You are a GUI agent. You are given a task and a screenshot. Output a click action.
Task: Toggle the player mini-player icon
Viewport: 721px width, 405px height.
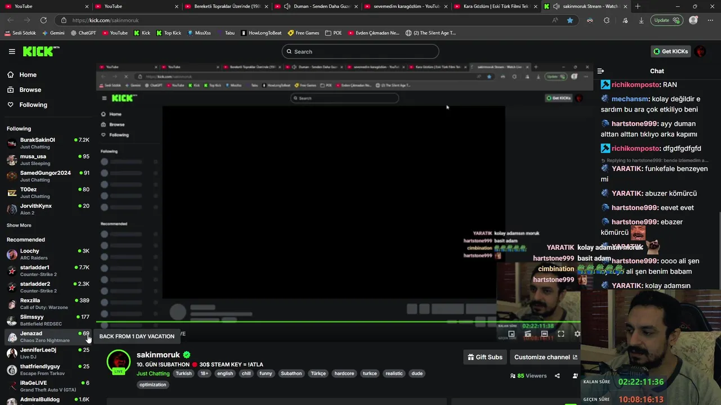[x=511, y=334]
